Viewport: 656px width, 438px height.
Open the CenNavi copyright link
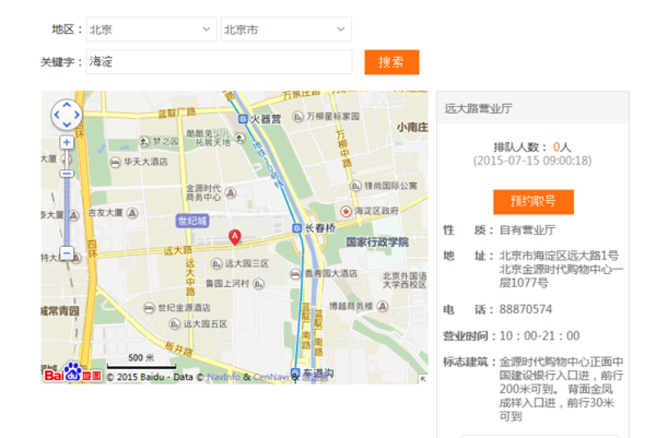click(271, 377)
